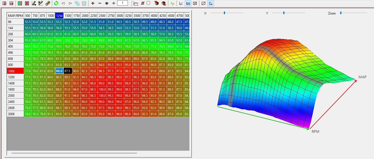This screenshot has height=159, width=374.
Task: Click the single blue line graph icon
Action: (x=181, y=3)
